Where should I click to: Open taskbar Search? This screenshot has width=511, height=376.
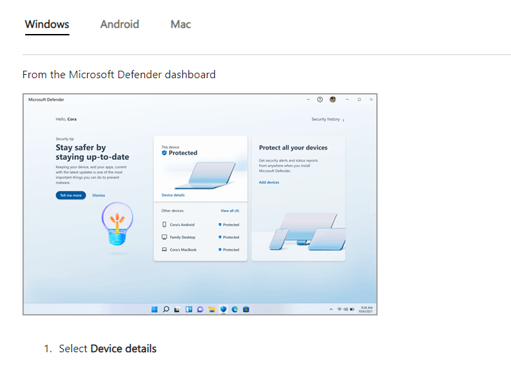166,309
